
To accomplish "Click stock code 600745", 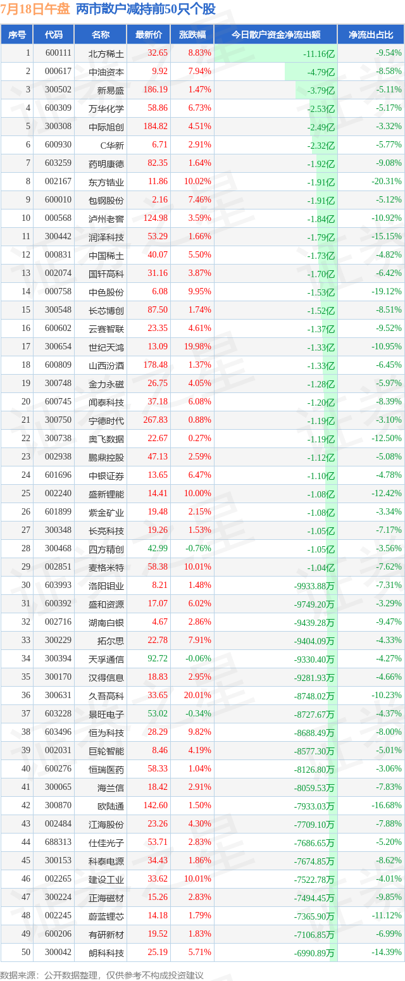I will [58, 402].
